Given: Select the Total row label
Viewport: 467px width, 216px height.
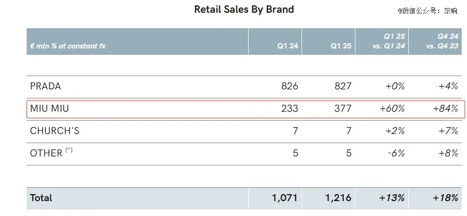Looking at the screenshot, I should click(41, 198).
